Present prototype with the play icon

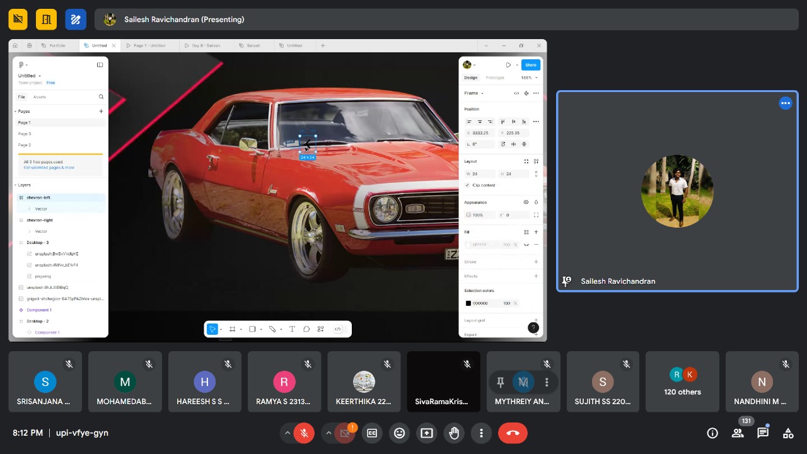click(508, 65)
